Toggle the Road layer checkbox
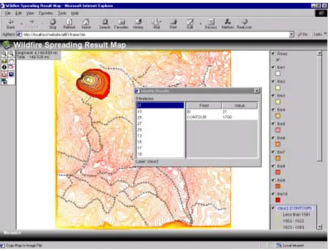This screenshot has height=251, width=330. tap(273, 54)
